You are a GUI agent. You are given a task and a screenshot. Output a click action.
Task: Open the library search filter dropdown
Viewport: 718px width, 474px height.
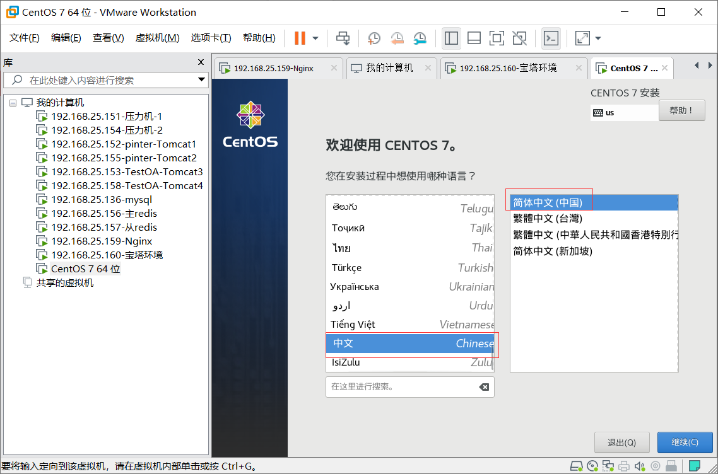(x=201, y=80)
